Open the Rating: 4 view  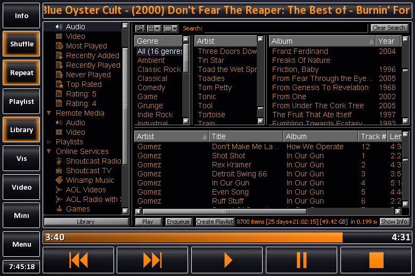(x=81, y=103)
